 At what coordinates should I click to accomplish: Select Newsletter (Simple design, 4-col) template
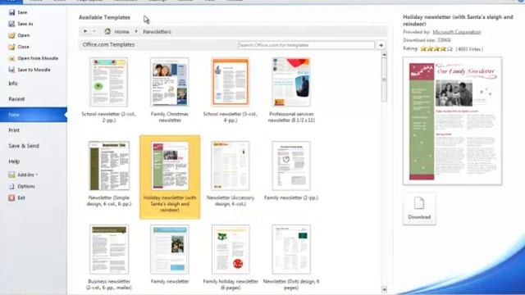(109, 174)
